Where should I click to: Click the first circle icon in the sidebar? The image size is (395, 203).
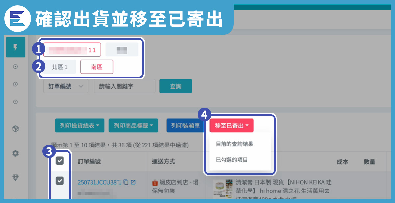coord(15,67)
